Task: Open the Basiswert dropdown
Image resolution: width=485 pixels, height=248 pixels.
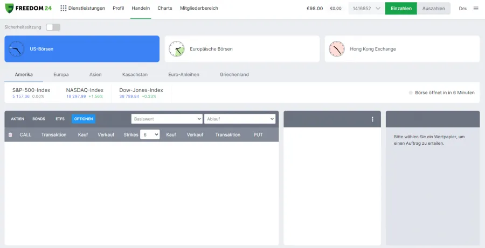Action: tap(167, 119)
